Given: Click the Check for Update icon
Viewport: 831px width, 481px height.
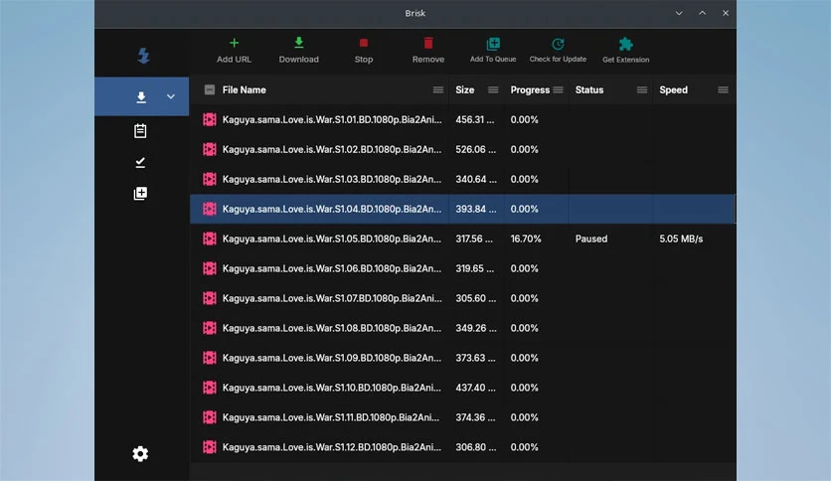Looking at the screenshot, I should click(x=558, y=44).
